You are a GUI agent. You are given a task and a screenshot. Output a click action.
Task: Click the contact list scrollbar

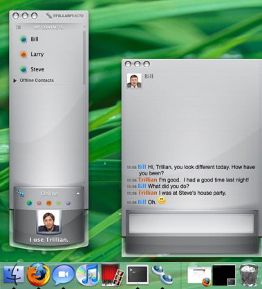(x=84, y=58)
